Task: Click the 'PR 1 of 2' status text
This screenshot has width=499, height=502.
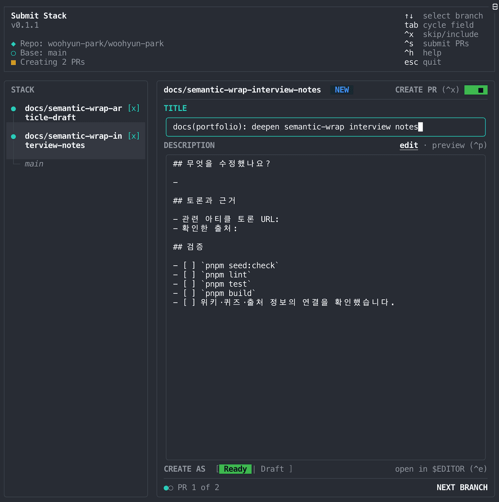Action: pyautogui.click(x=198, y=487)
